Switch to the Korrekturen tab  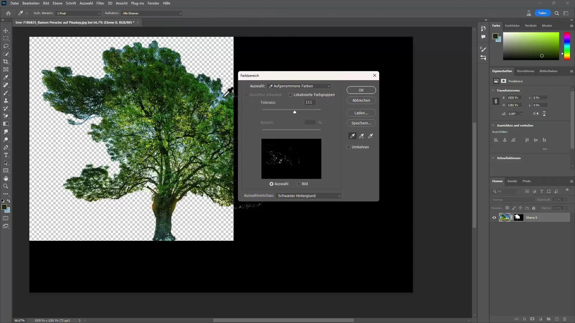pyautogui.click(x=525, y=71)
